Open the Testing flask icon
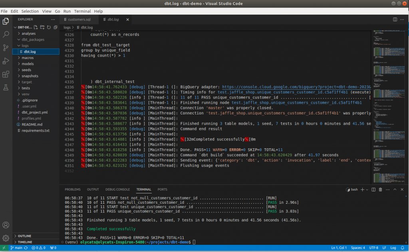The width and height of the screenshot is (409, 252). 6,87
